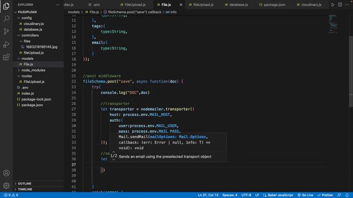The image size is (353, 198).
Task: Close the File.js editor tab
Action: tap(181, 5)
